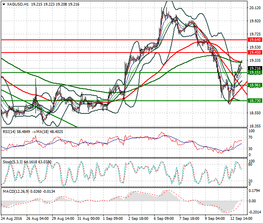This screenshot has width=263, height=223.
Task: Click the 19.920 price scale value
Action: pos(255,21)
